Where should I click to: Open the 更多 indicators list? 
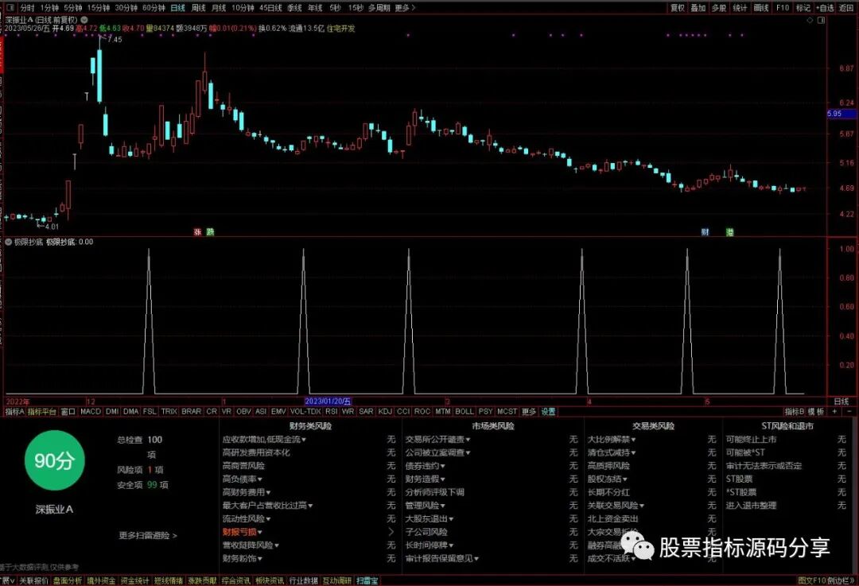coord(529,411)
